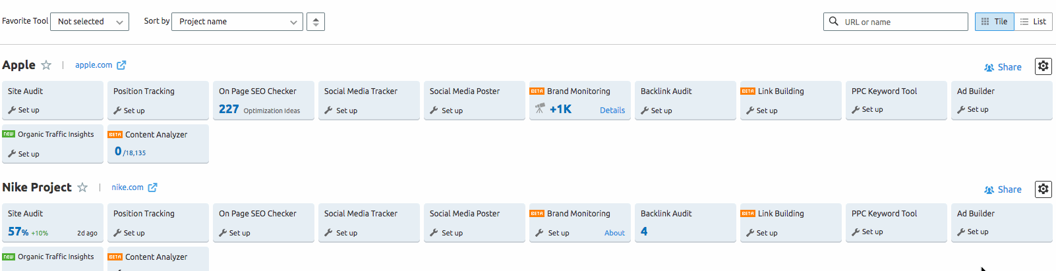
Task: Open Details link in Apple Brand Monitoring
Action: 612,111
